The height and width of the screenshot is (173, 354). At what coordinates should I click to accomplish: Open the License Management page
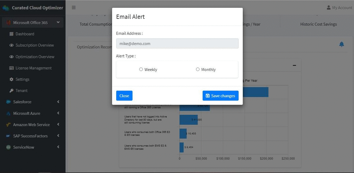33,68
